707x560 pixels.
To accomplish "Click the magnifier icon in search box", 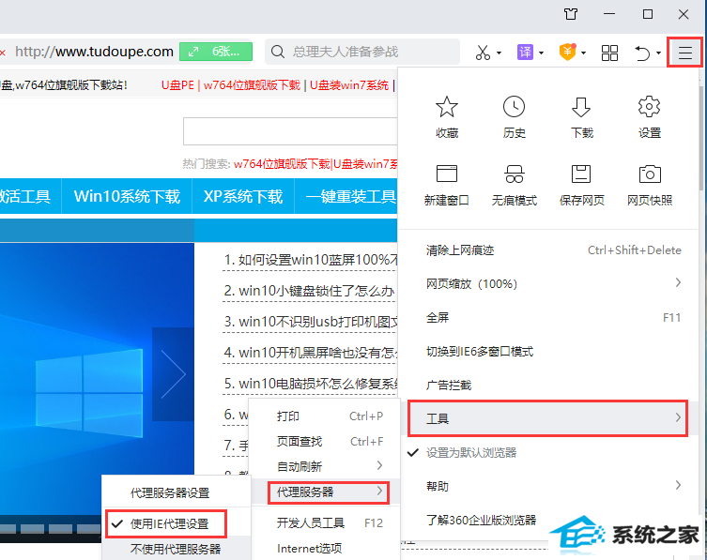I will (278, 52).
